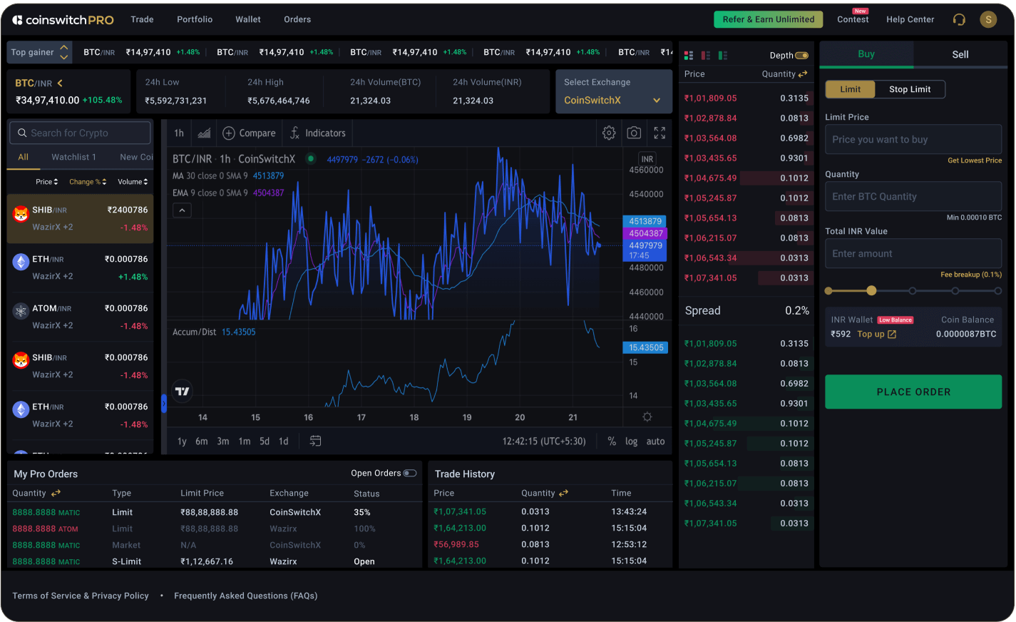
Task: Select the Stop Limit order type
Action: pos(910,89)
